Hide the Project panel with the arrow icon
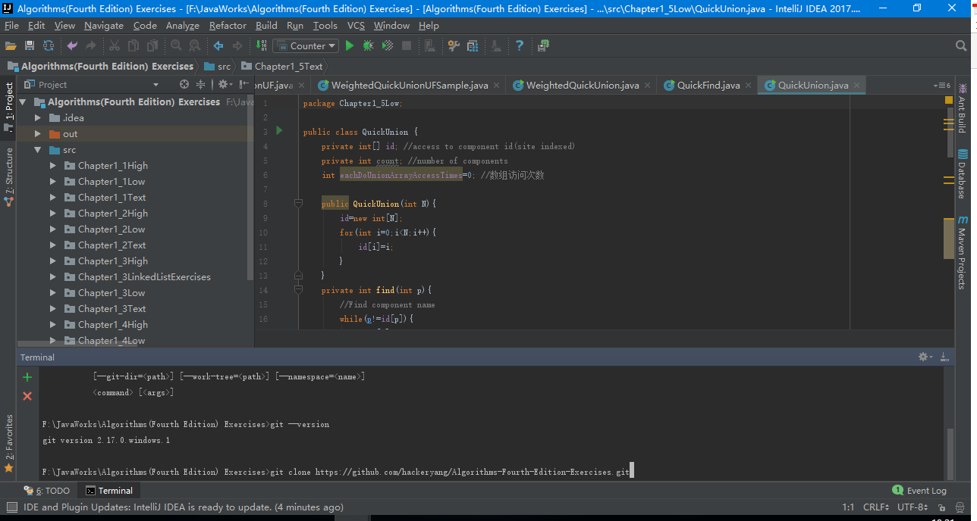This screenshot has height=521, width=977. [x=243, y=84]
